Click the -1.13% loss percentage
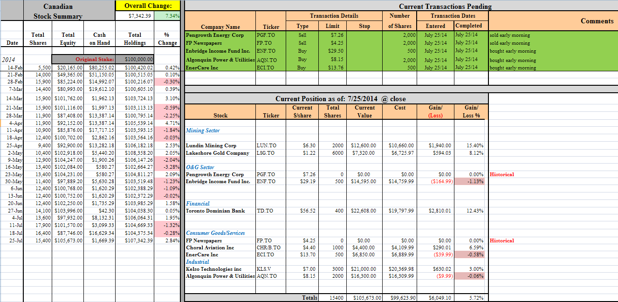 [x=475, y=181]
